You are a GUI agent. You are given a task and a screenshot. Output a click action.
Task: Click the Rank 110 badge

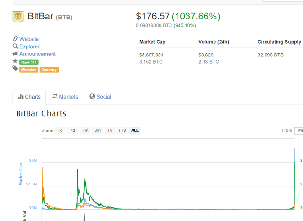coord(29,62)
